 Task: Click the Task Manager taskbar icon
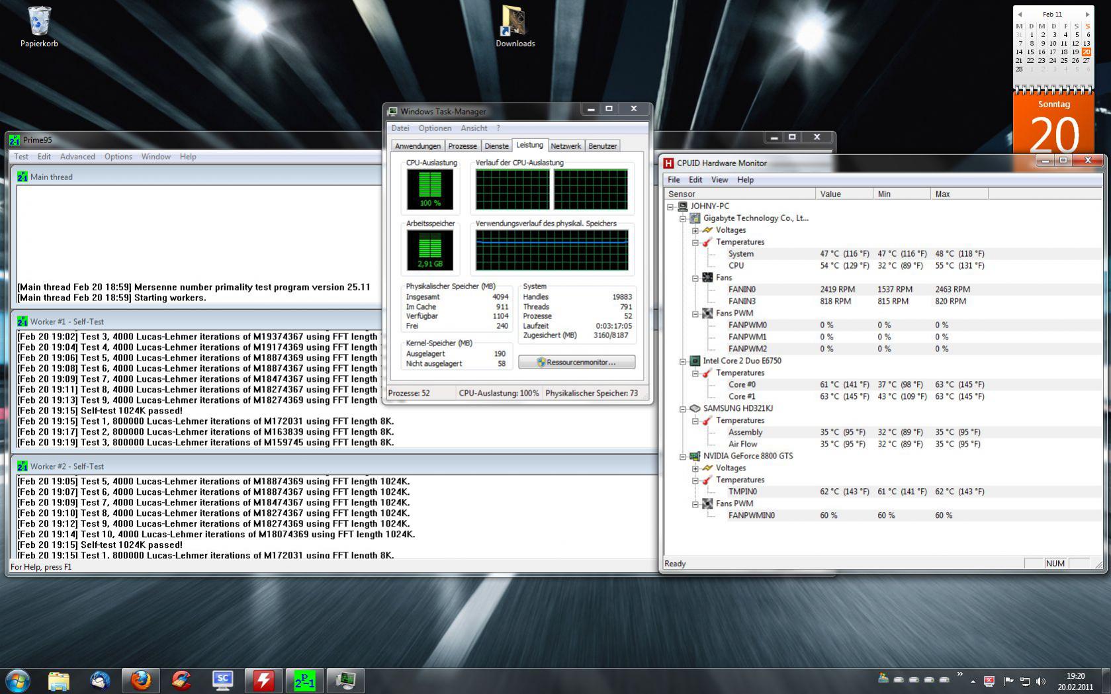345,680
